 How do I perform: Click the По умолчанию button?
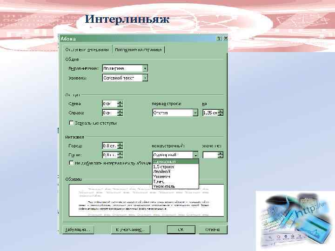click(130, 230)
